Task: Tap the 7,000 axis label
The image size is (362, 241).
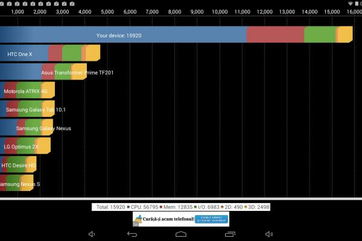Action: tap(152, 12)
